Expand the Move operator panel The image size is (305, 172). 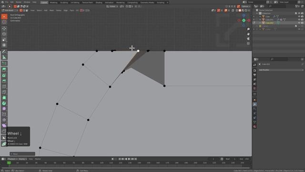(22, 154)
